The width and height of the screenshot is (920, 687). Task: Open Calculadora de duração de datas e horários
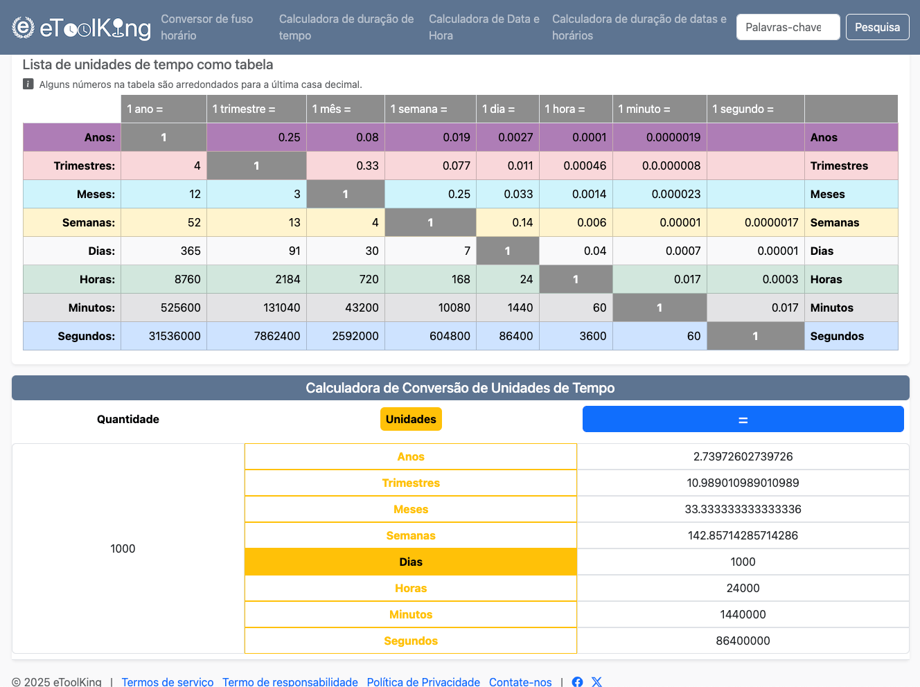tap(639, 27)
